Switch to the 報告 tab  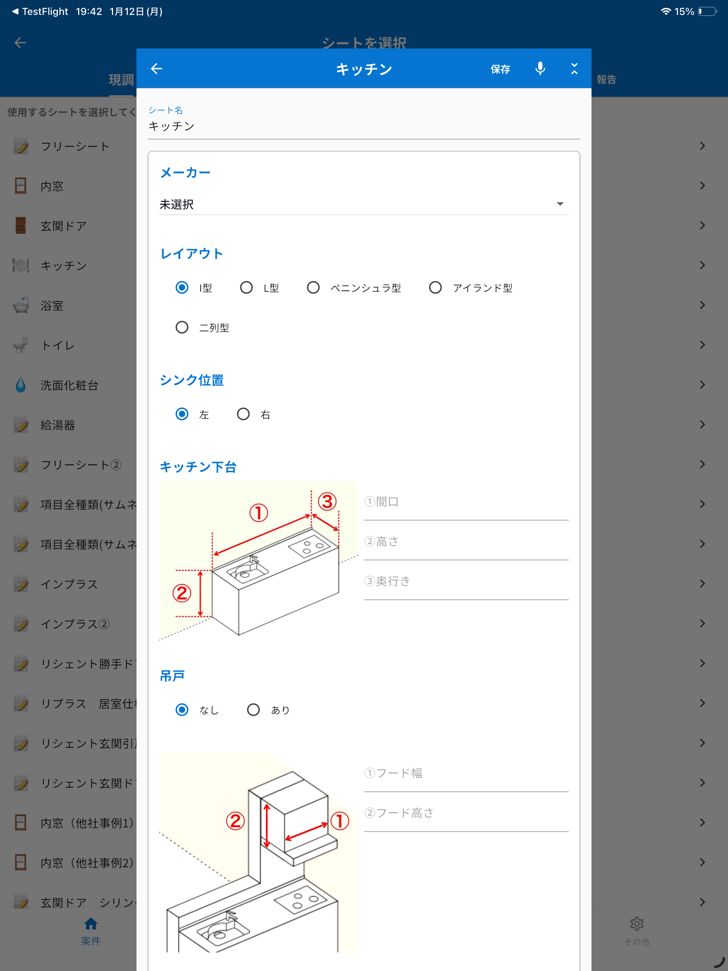606,80
